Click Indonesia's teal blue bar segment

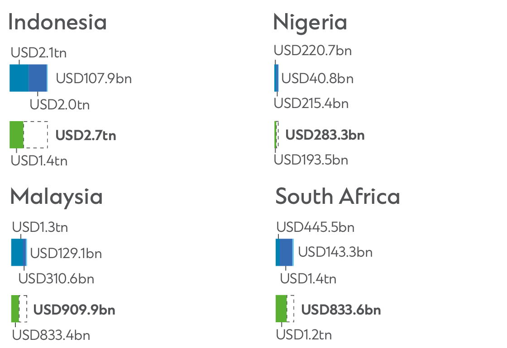pyautogui.click(x=19, y=78)
